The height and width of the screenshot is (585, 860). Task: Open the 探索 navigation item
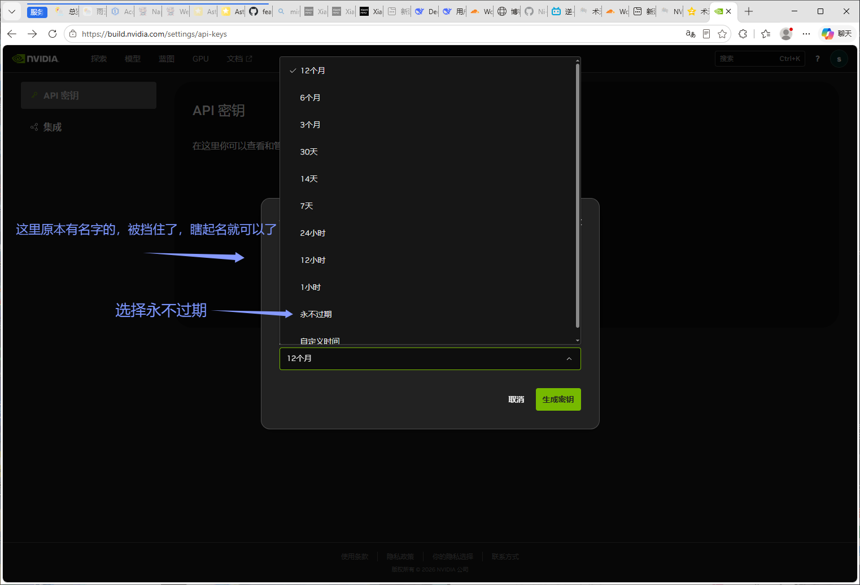point(99,59)
